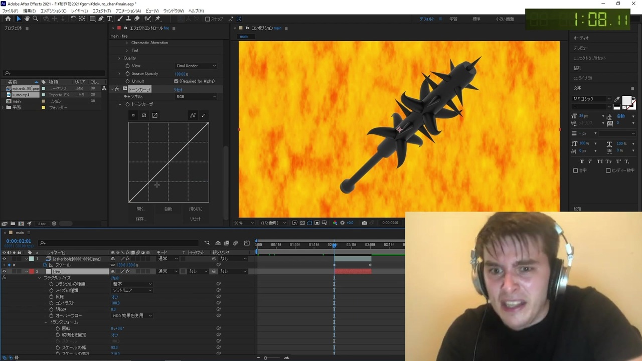The height and width of the screenshot is (361, 642).
Task: Select the Type text tool
Action: tap(109, 19)
